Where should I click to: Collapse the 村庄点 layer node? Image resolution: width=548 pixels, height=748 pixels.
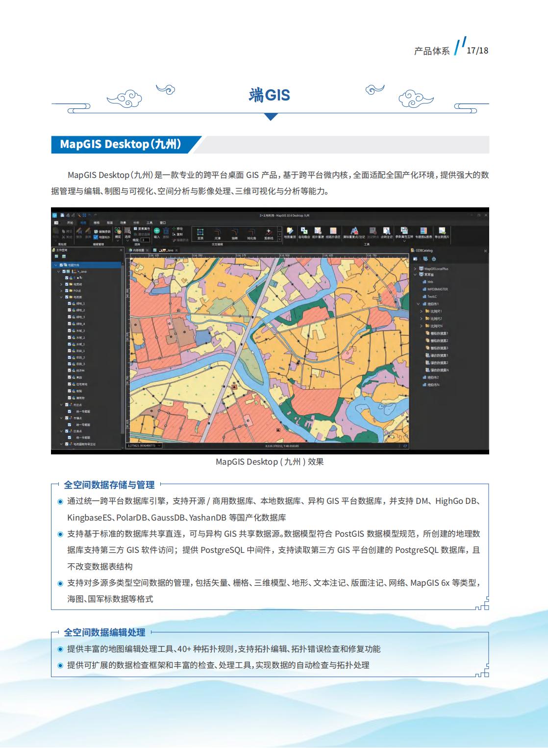(61, 405)
